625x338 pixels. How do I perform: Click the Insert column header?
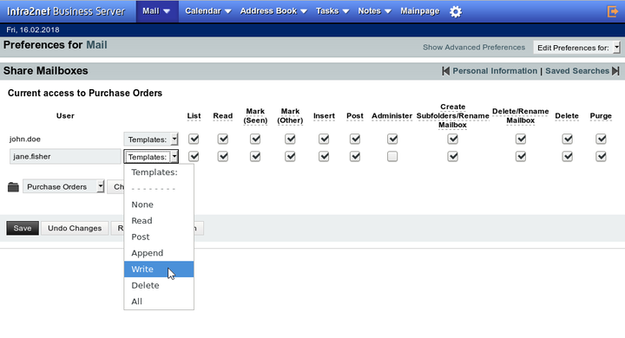324,116
